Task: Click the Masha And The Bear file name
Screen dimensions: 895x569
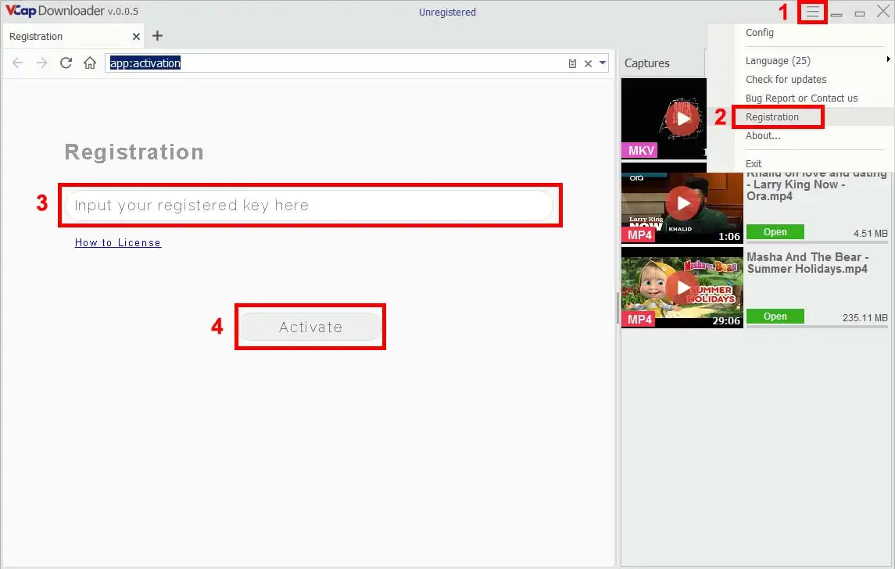Action: point(807,263)
